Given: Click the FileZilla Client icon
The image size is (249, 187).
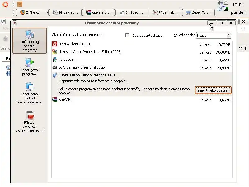Looking at the screenshot, I should point(55,44).
